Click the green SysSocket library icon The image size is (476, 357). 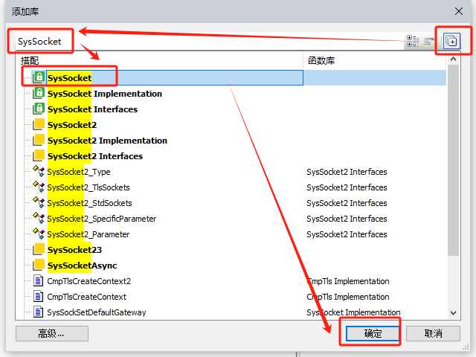coord(39,77)
